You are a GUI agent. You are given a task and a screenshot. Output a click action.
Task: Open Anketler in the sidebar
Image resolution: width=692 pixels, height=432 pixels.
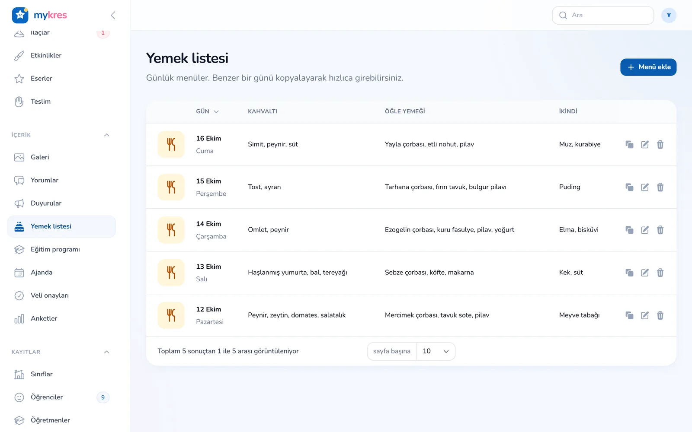point(61,318)
